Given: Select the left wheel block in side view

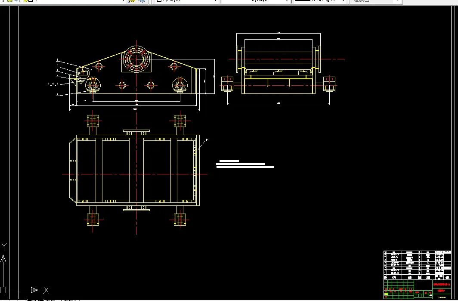Looking at the screenshot, I should coord(227,84).
